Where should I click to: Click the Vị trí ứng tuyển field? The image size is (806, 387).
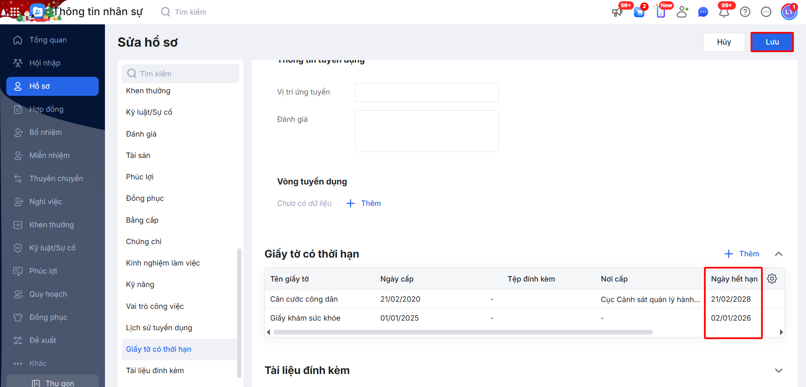[427, 92]
